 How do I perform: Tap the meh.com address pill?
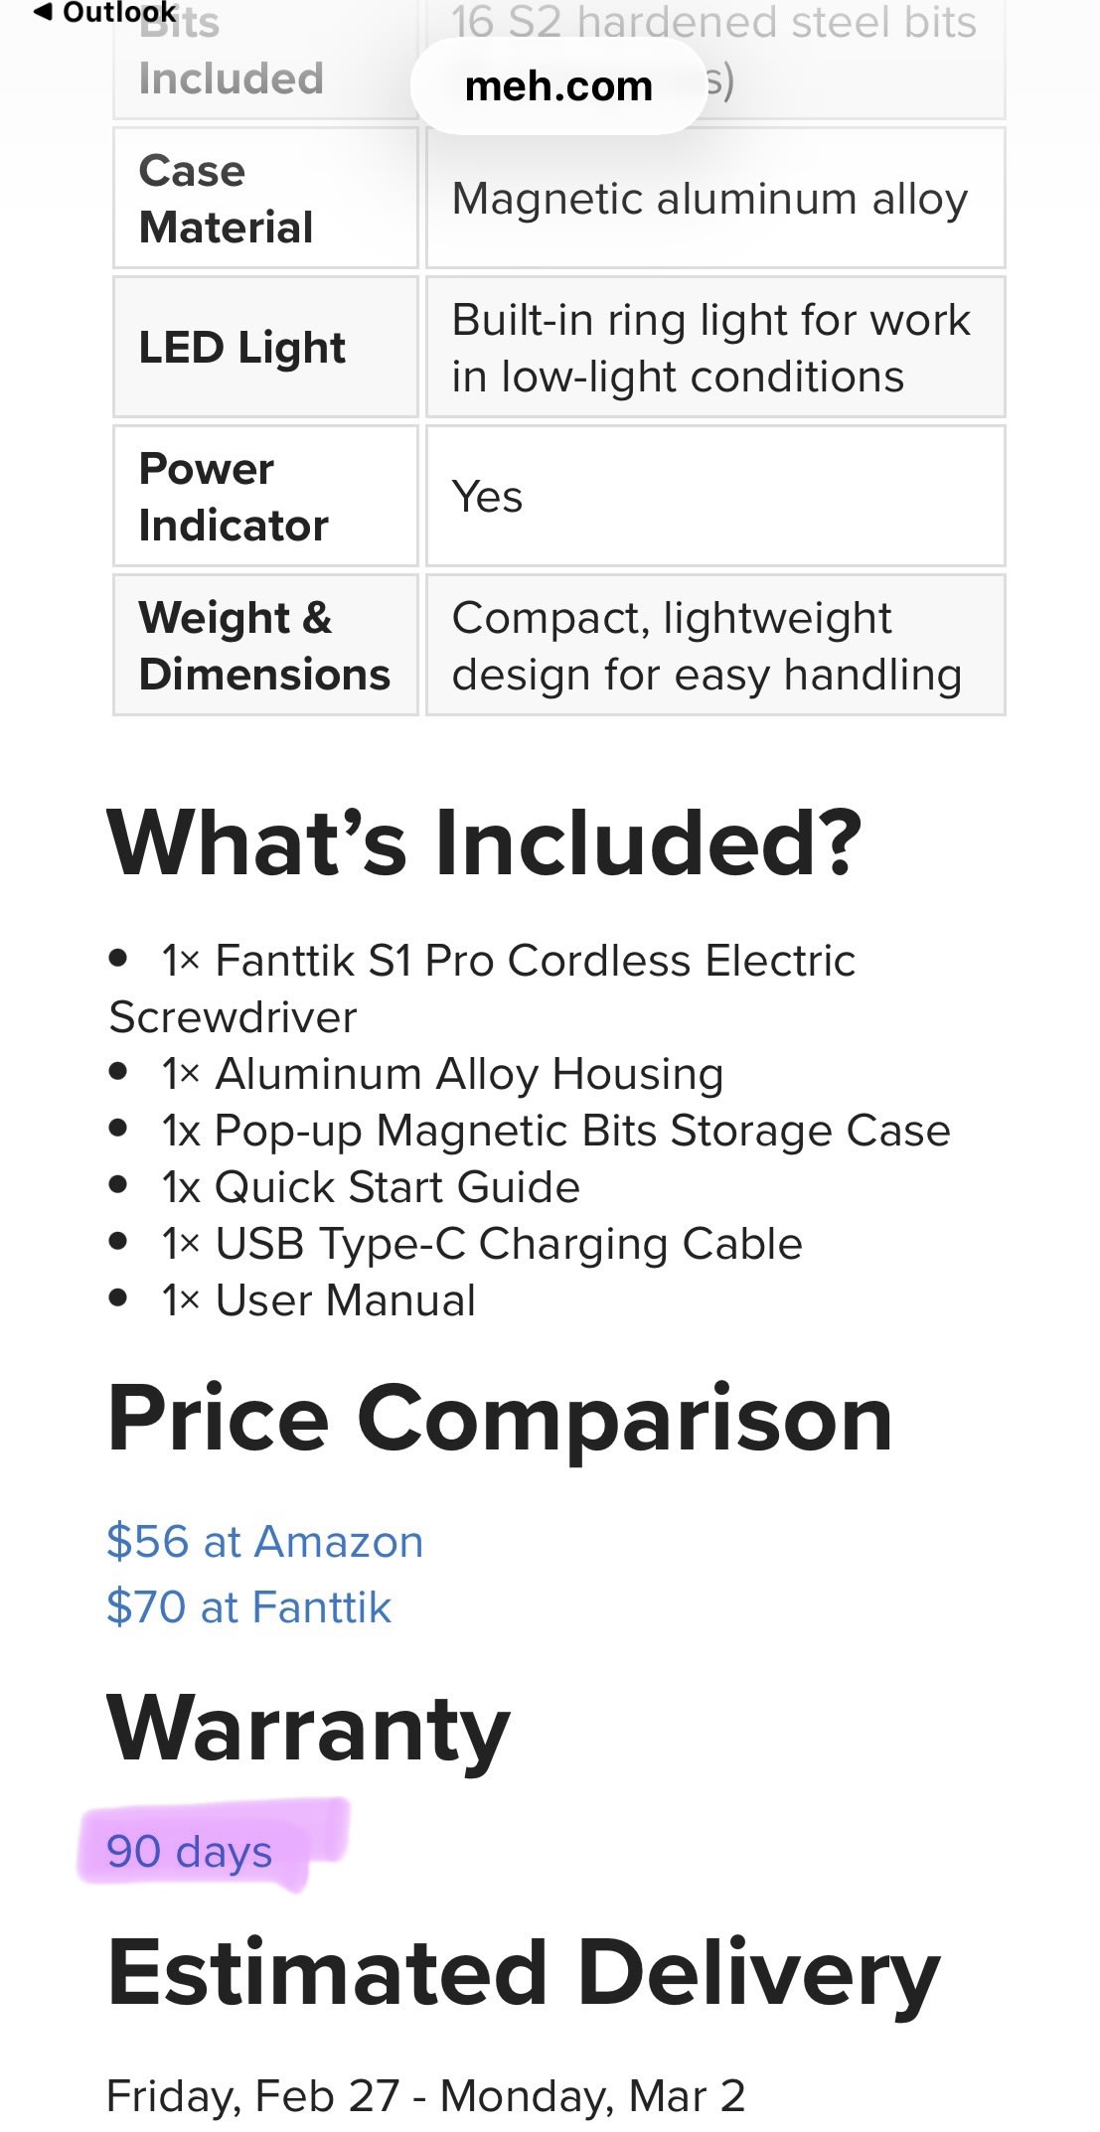[x=558, y=86]
